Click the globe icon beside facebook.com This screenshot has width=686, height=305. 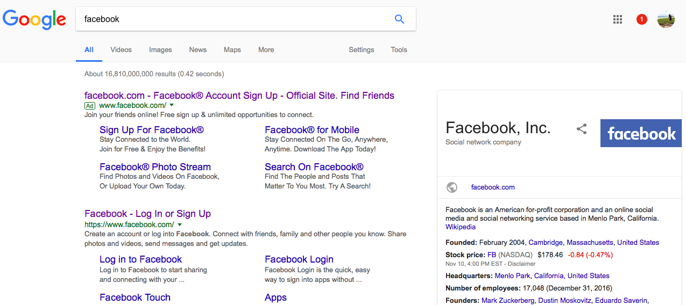(x=452, y=187)
